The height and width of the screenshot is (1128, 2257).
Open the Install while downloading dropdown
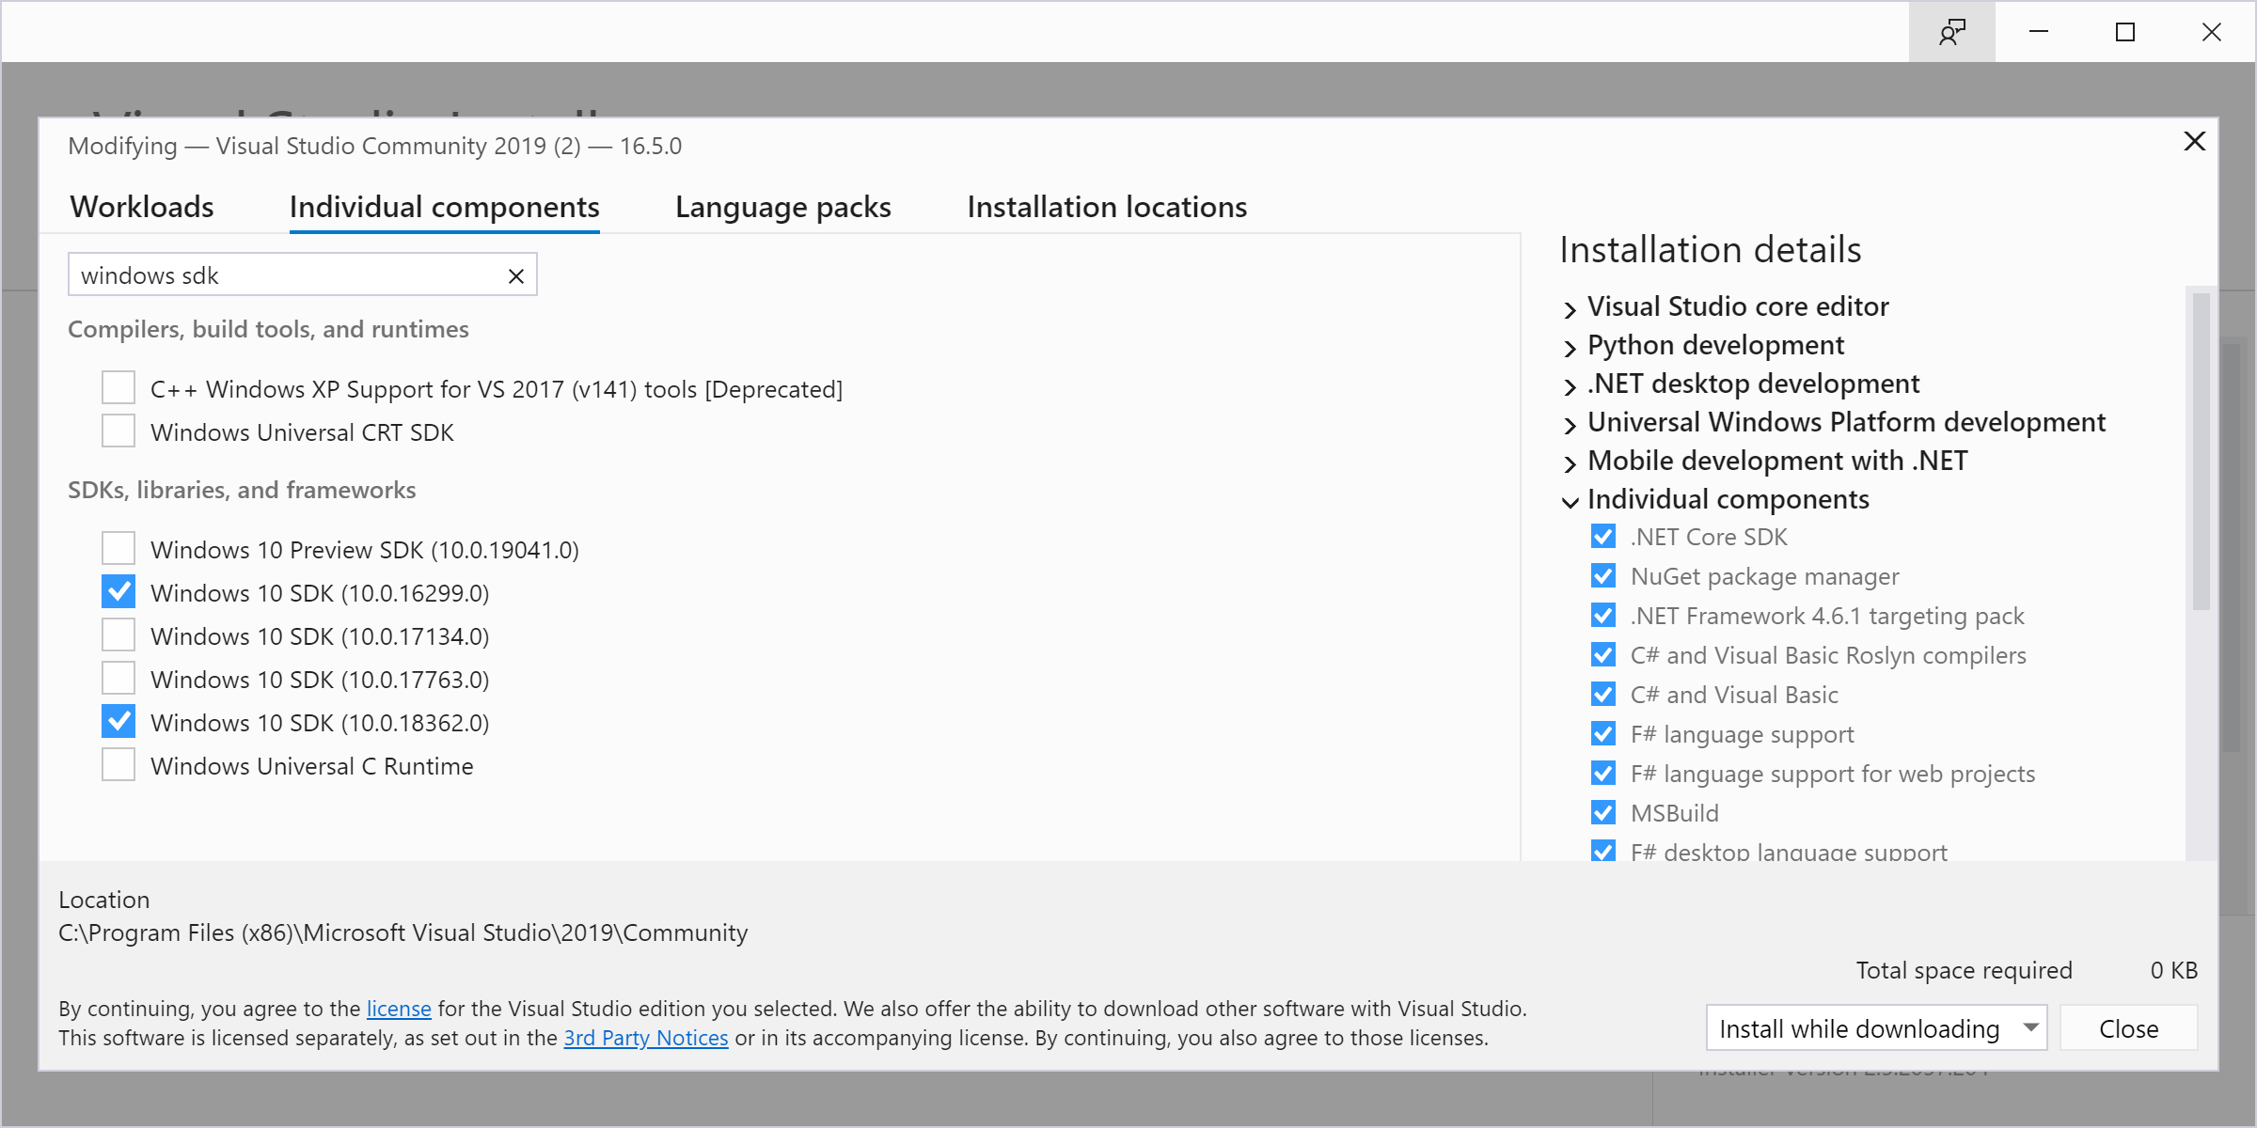point(1876,1027)
